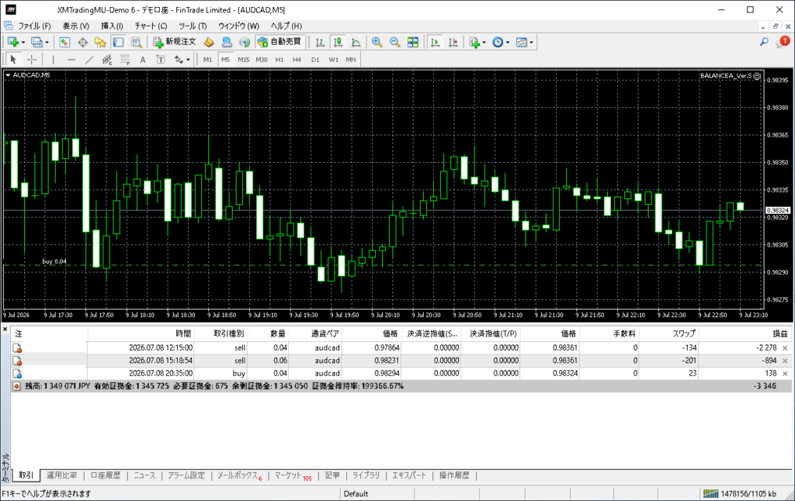
Task: Expand the chart templates dropdown arrow
Action: coord(531,43)
